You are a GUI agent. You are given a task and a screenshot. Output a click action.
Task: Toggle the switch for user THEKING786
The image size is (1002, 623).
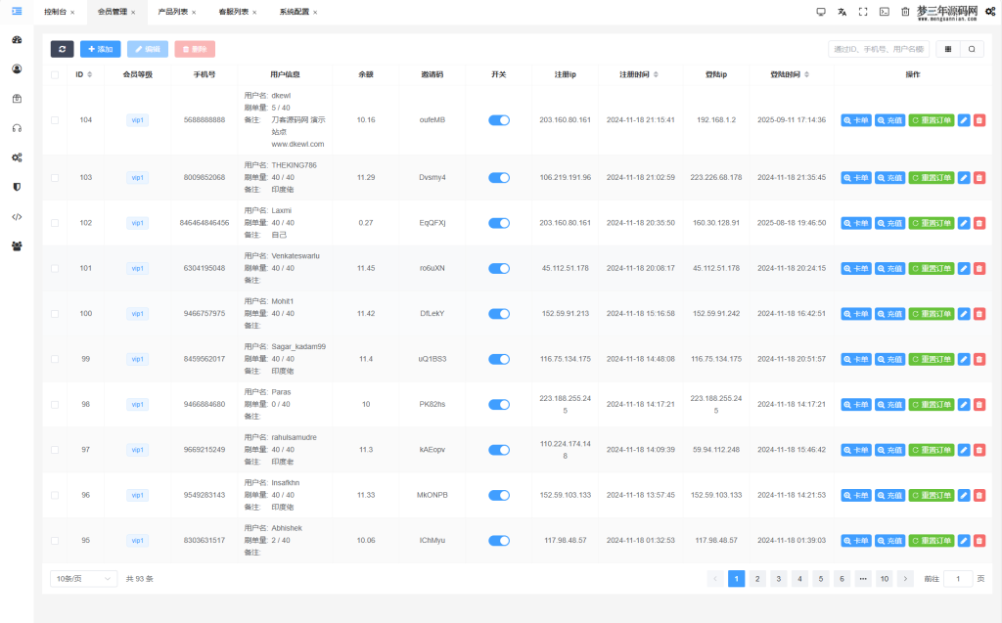coord(499,178)
